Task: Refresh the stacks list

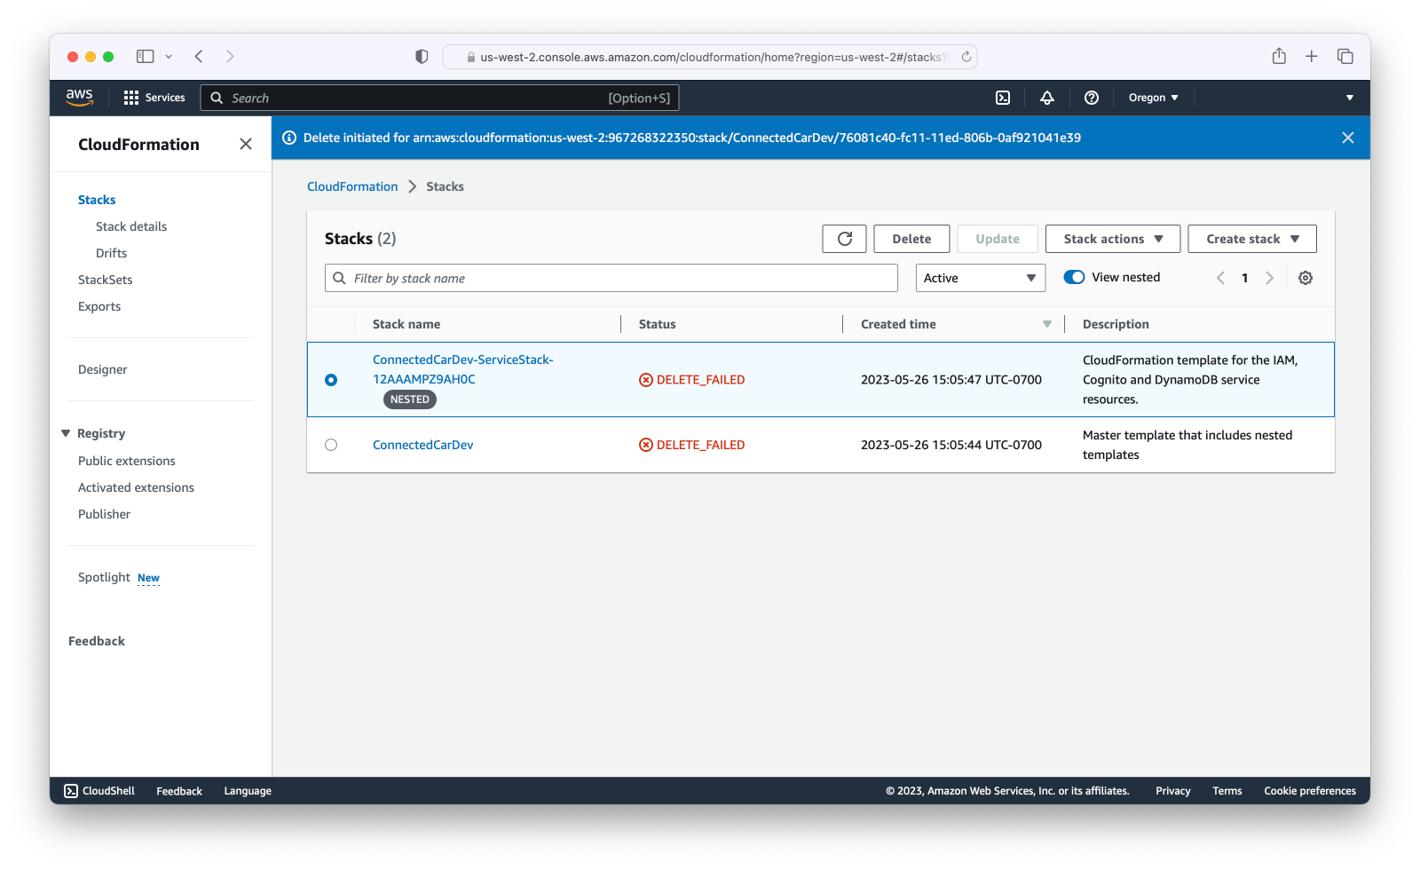Action: coord(844,239)
